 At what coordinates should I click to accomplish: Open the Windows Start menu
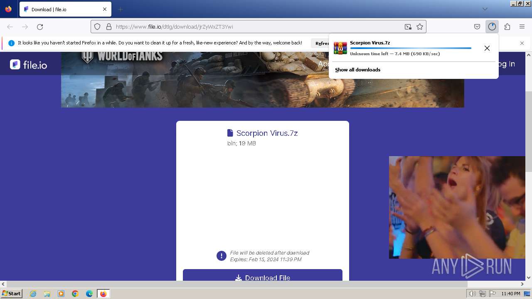pyautogui.click(x=12, y=294)
